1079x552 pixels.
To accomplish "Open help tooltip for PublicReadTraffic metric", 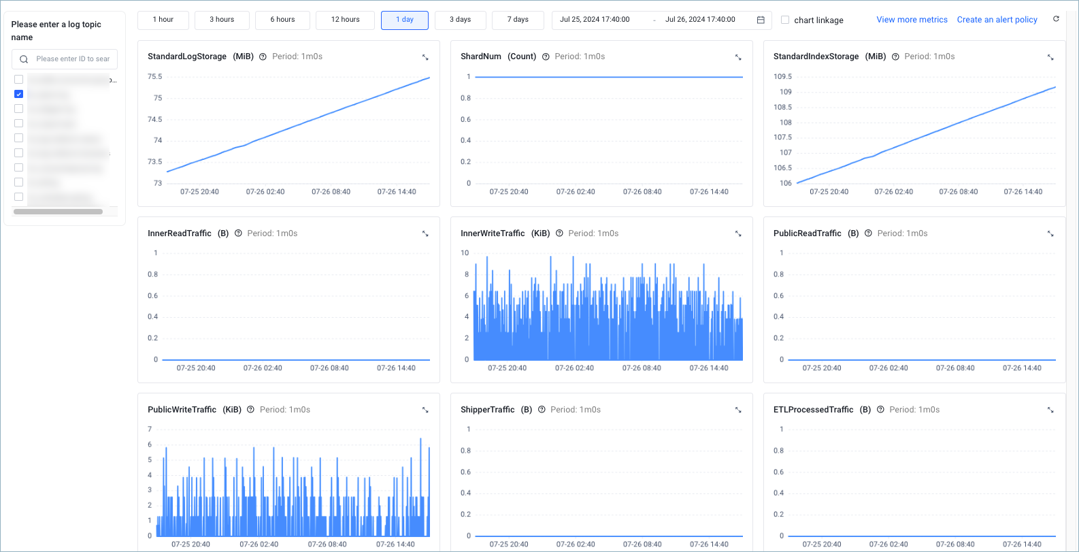I will 868,233.
